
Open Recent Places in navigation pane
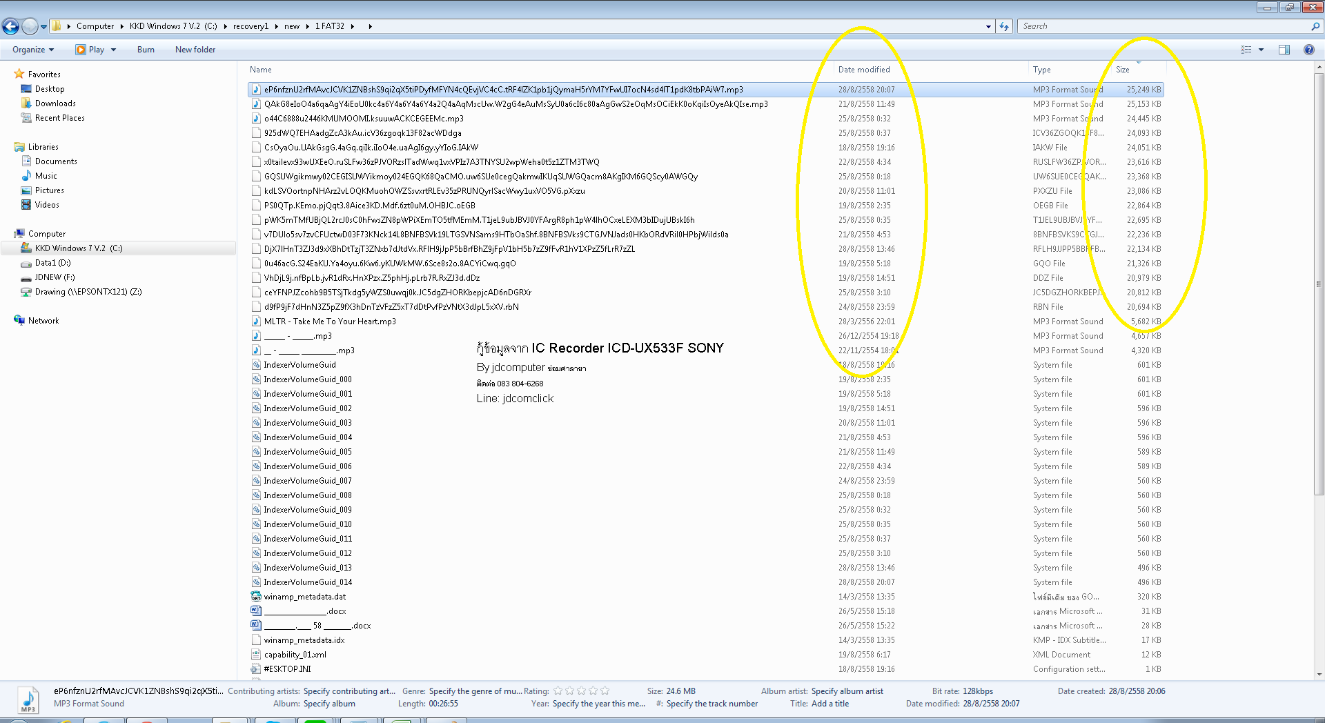pos(60,118)
